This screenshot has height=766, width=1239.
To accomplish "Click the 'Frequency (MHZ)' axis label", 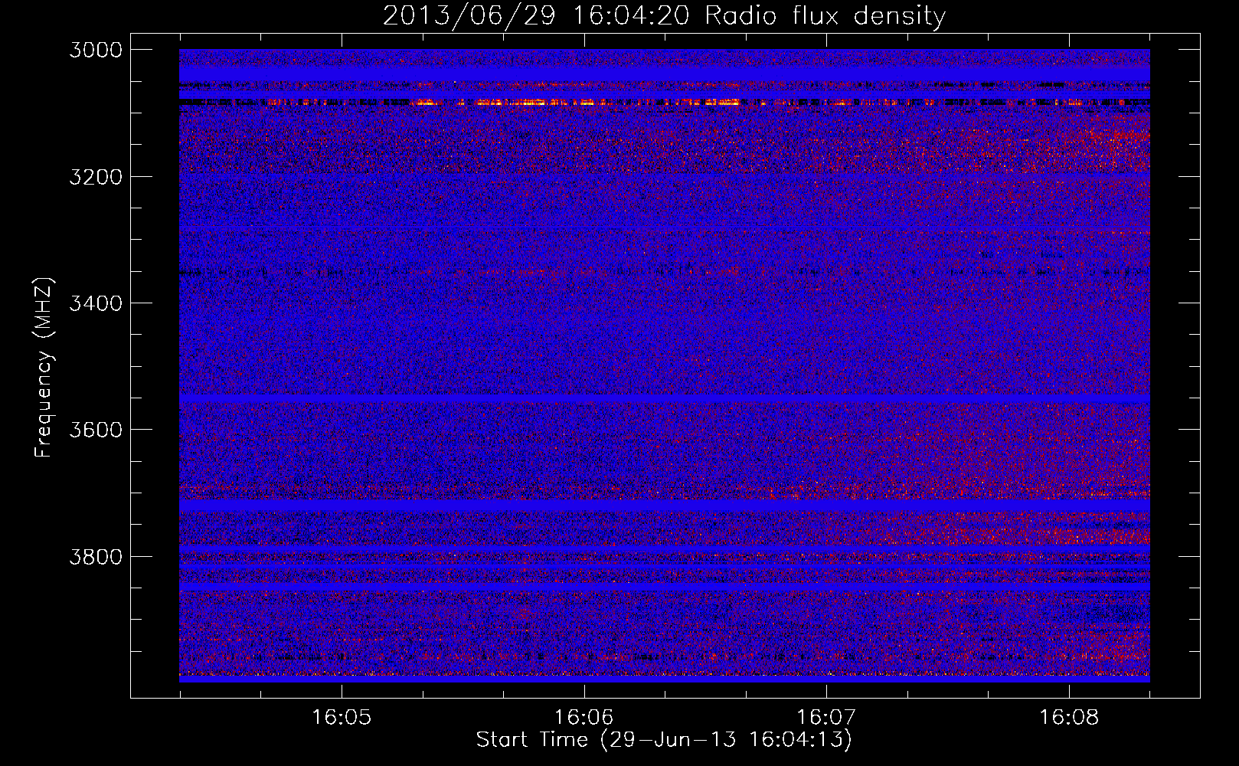I will [44, 368].
